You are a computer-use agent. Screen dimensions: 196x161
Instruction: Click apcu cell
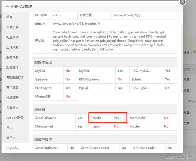pos(102,127)
